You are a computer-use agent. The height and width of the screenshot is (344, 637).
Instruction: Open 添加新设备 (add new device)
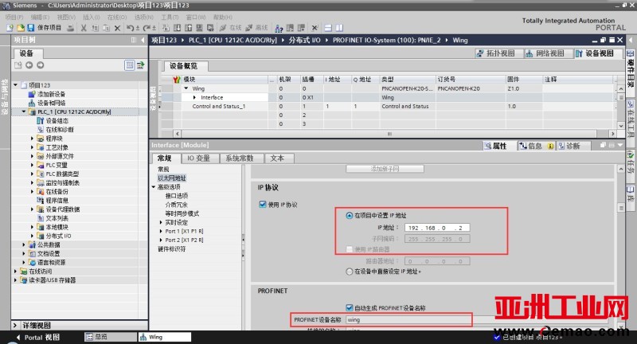51,94
